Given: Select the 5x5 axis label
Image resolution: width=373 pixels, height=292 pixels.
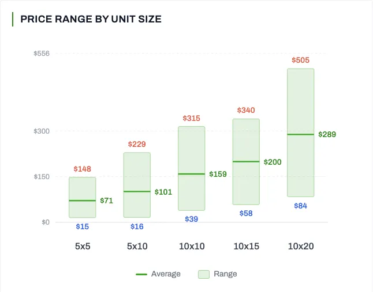Looking at the screenshot, I should click(82, 246).
